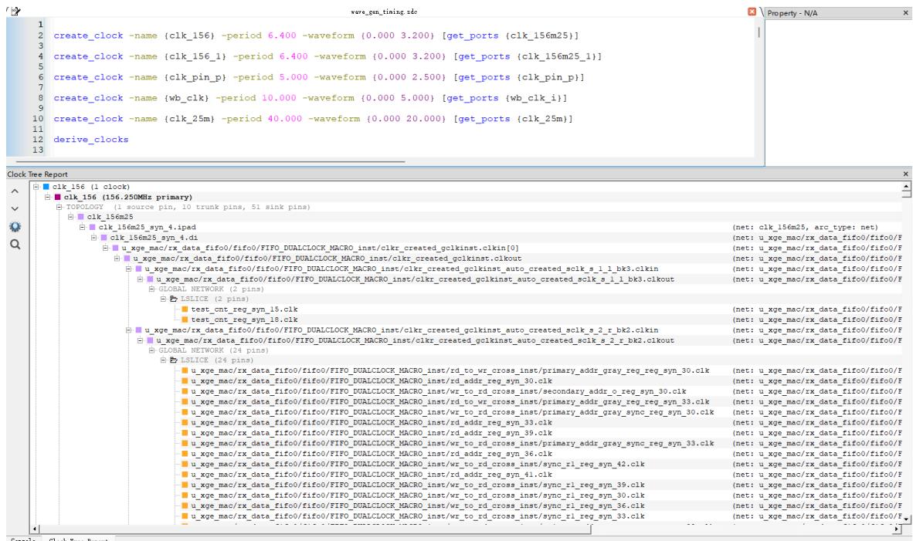Click the horizontal scrollbar under the SDC editor
Viewport: 913px width, 541px height.
coord(210,161)
